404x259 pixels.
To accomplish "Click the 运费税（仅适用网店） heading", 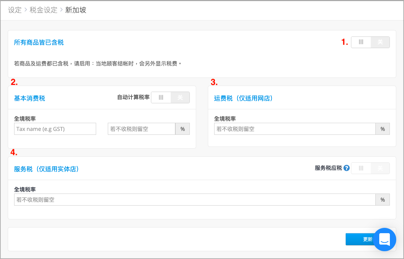I will pyautogui.click(x=244, y=98).
